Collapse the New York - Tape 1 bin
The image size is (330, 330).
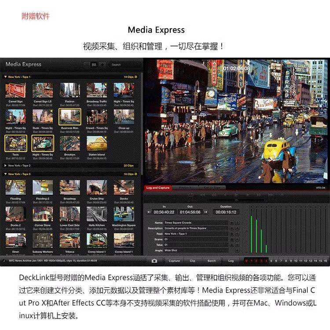point(5,77)
